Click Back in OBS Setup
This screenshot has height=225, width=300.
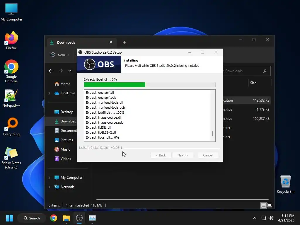click(161, 155)
